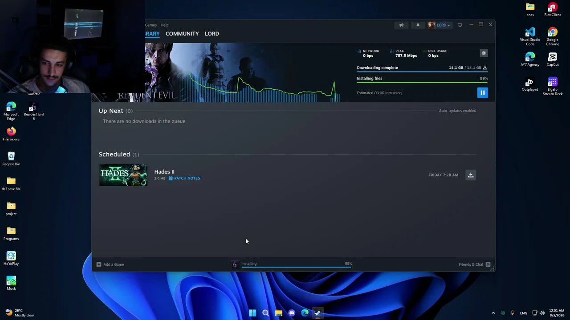Image resolution: width=570 pixels, height=320 pixels.
Task: Select the CapCut desktop icon
Action: point(553,60)
